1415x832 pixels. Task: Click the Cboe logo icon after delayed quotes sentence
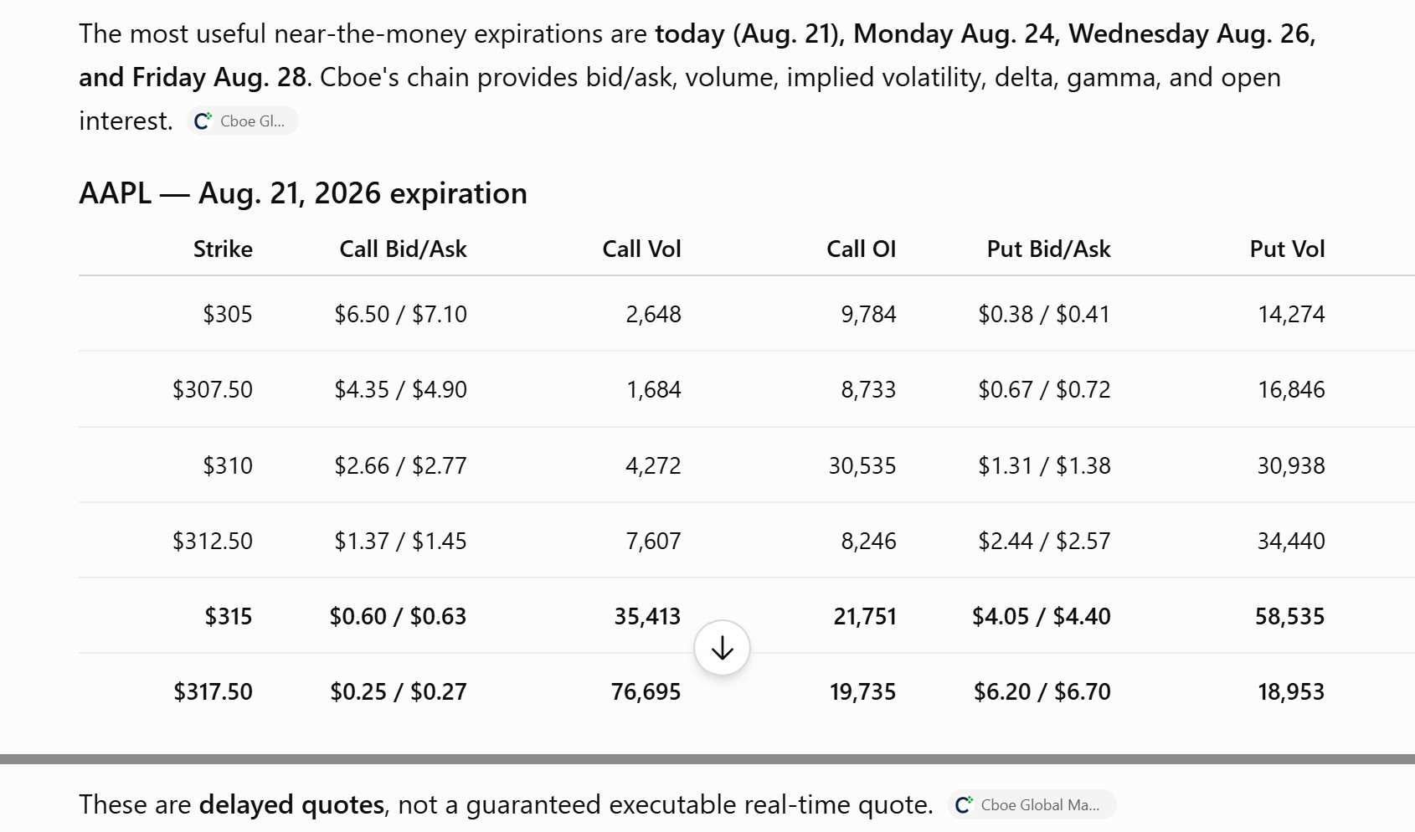[x=964, y=804]
